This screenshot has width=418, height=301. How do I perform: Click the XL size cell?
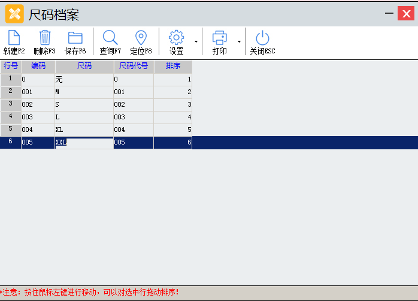click(84, 130)
